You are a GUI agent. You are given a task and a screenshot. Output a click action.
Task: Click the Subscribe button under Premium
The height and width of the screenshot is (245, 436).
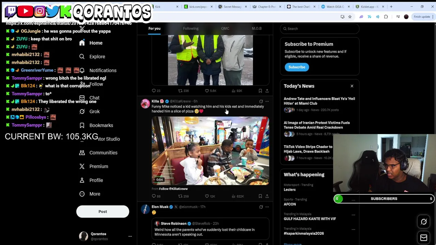pos(297,67)
